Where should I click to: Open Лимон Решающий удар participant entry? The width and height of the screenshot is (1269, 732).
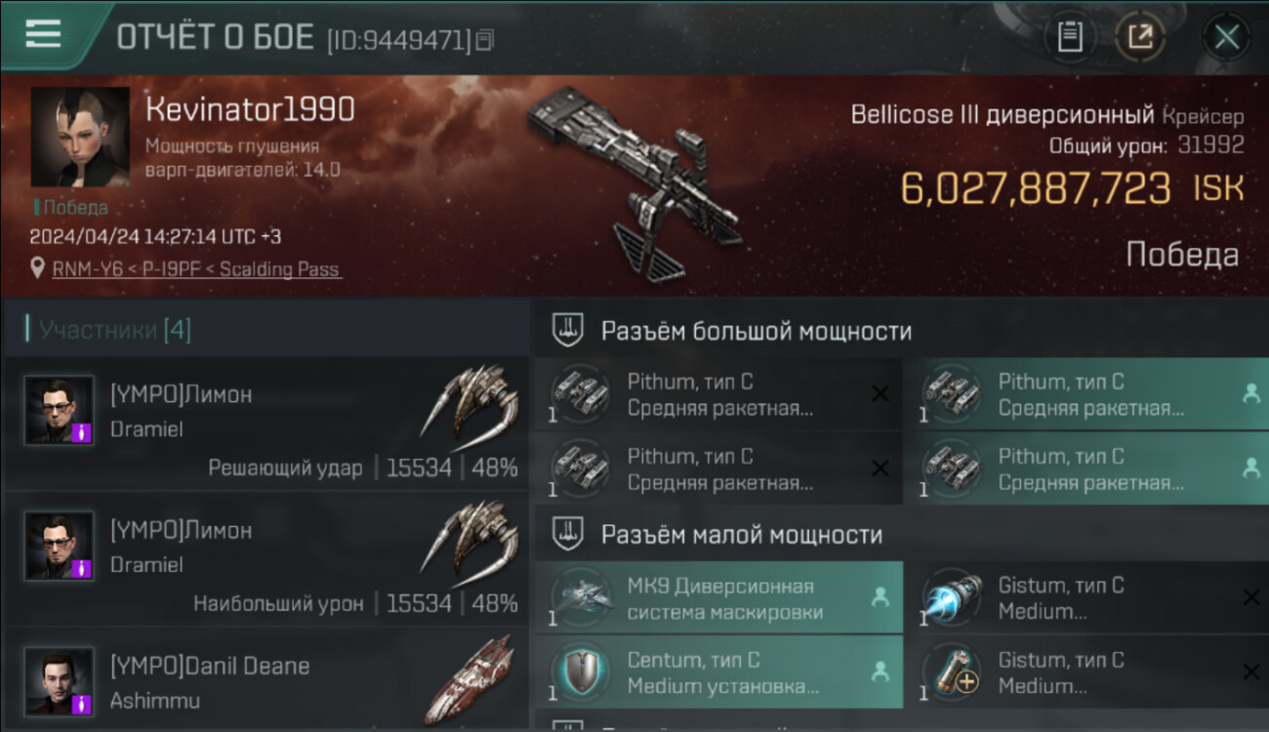point(266,424)
